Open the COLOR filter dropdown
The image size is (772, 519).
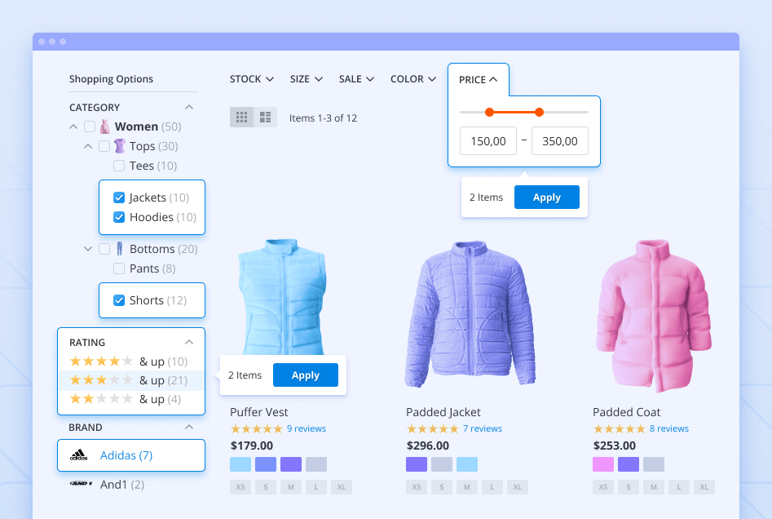[412, 79]
